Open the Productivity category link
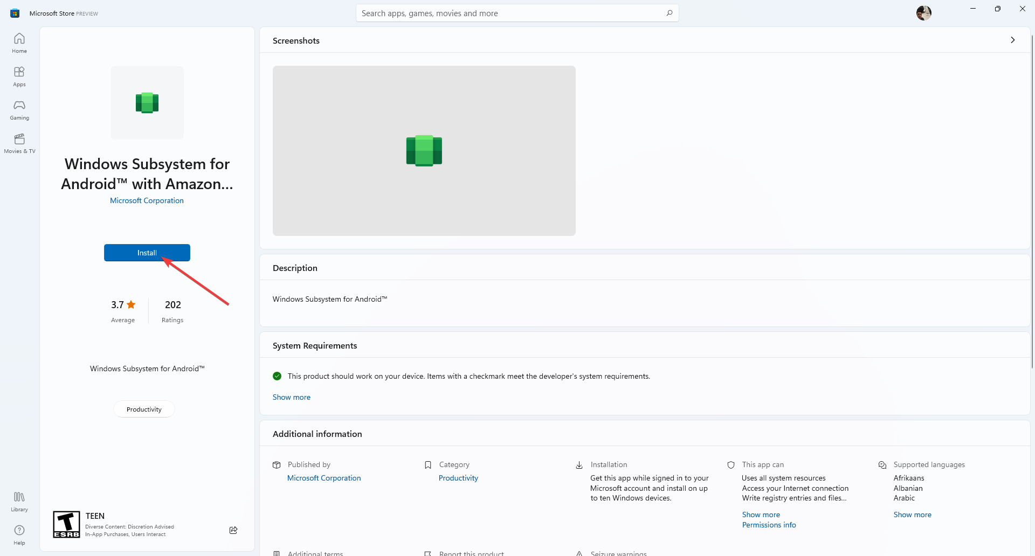1035x556 pixels. tap(458, 478)
